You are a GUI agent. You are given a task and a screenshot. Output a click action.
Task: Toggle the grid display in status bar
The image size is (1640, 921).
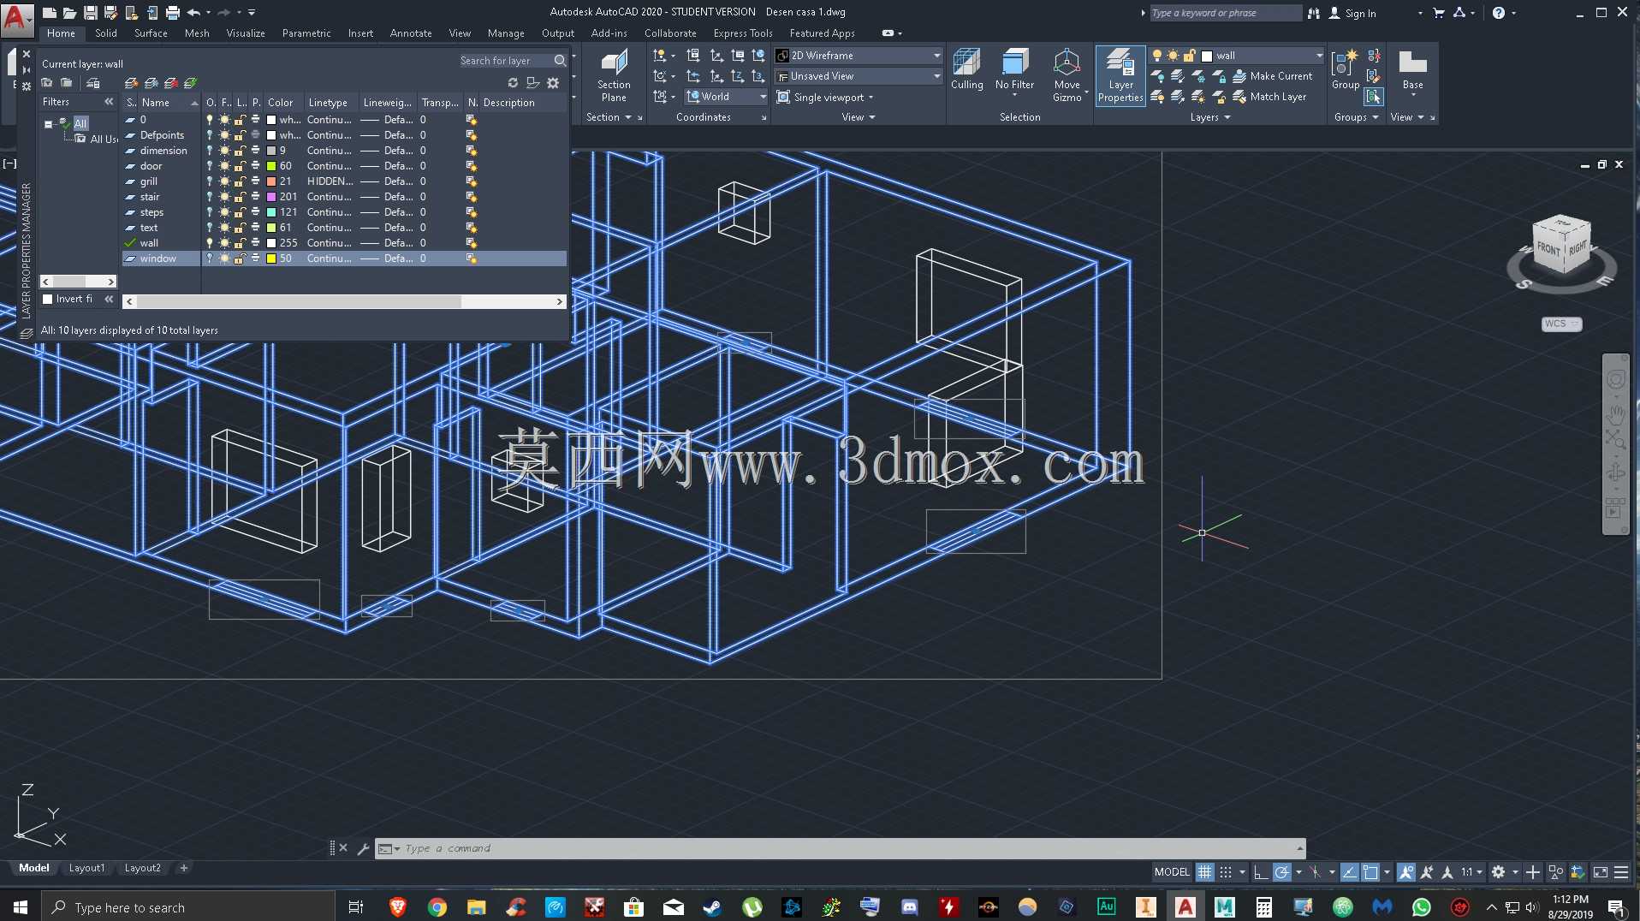click(1204, 872)
